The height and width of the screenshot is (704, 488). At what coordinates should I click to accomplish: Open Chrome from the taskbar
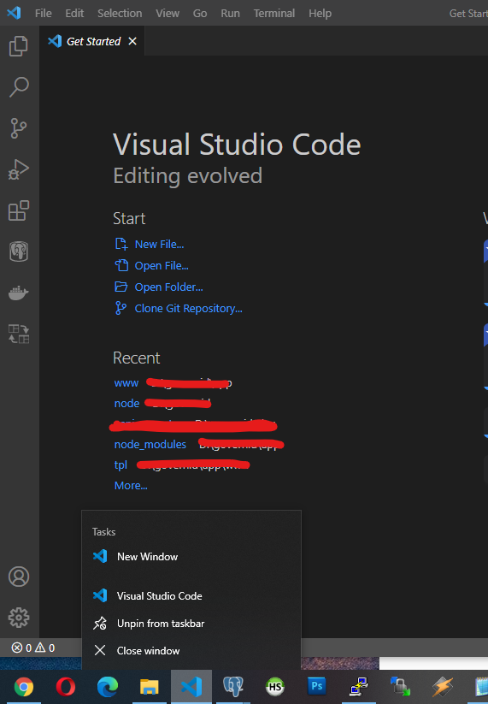click(24, 687)
